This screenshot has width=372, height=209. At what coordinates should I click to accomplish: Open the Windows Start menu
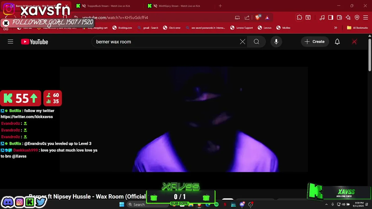point(122,205)
